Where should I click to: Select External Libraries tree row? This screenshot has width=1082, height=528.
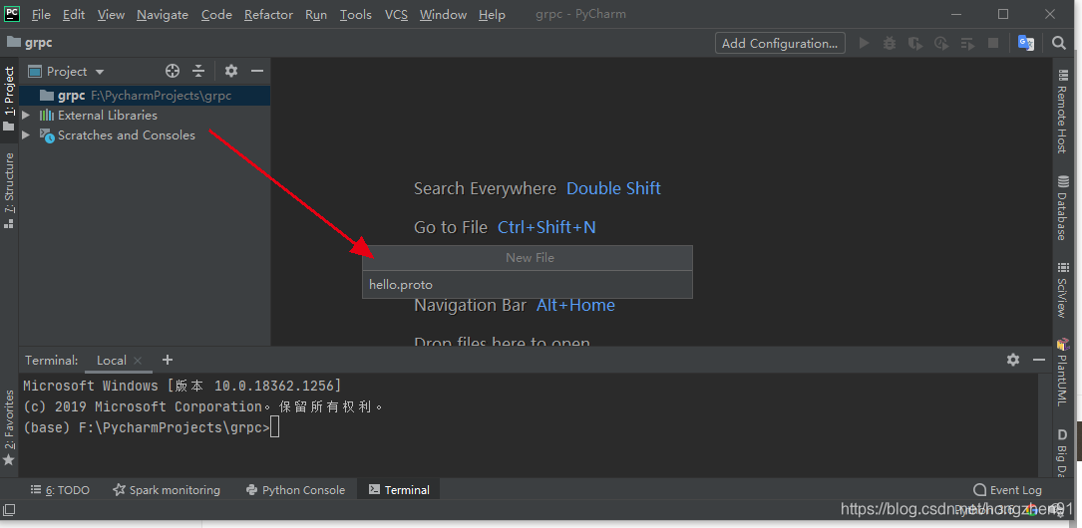145,116
